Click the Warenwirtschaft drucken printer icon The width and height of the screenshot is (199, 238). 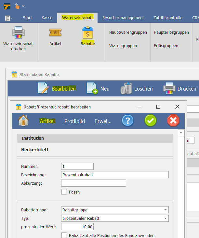coord(19,32)
